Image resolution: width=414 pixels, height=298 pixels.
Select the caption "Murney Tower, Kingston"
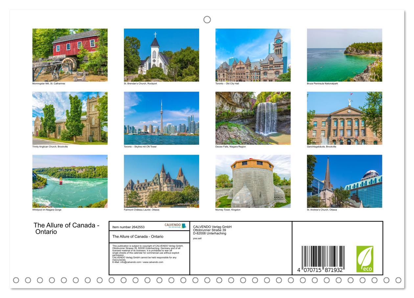point(228,210)
